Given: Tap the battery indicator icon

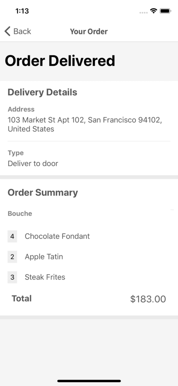Looking at the screenshot, I should 165,11.
